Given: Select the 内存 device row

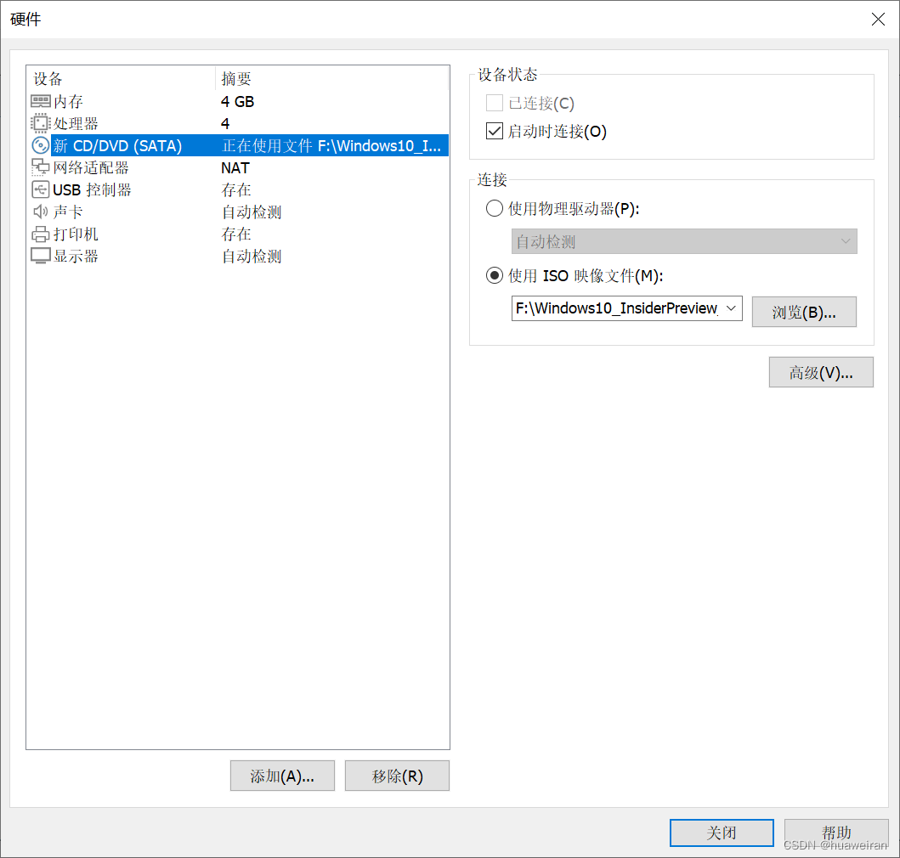Looking at the screenshot, I should [x=238, y=102].
